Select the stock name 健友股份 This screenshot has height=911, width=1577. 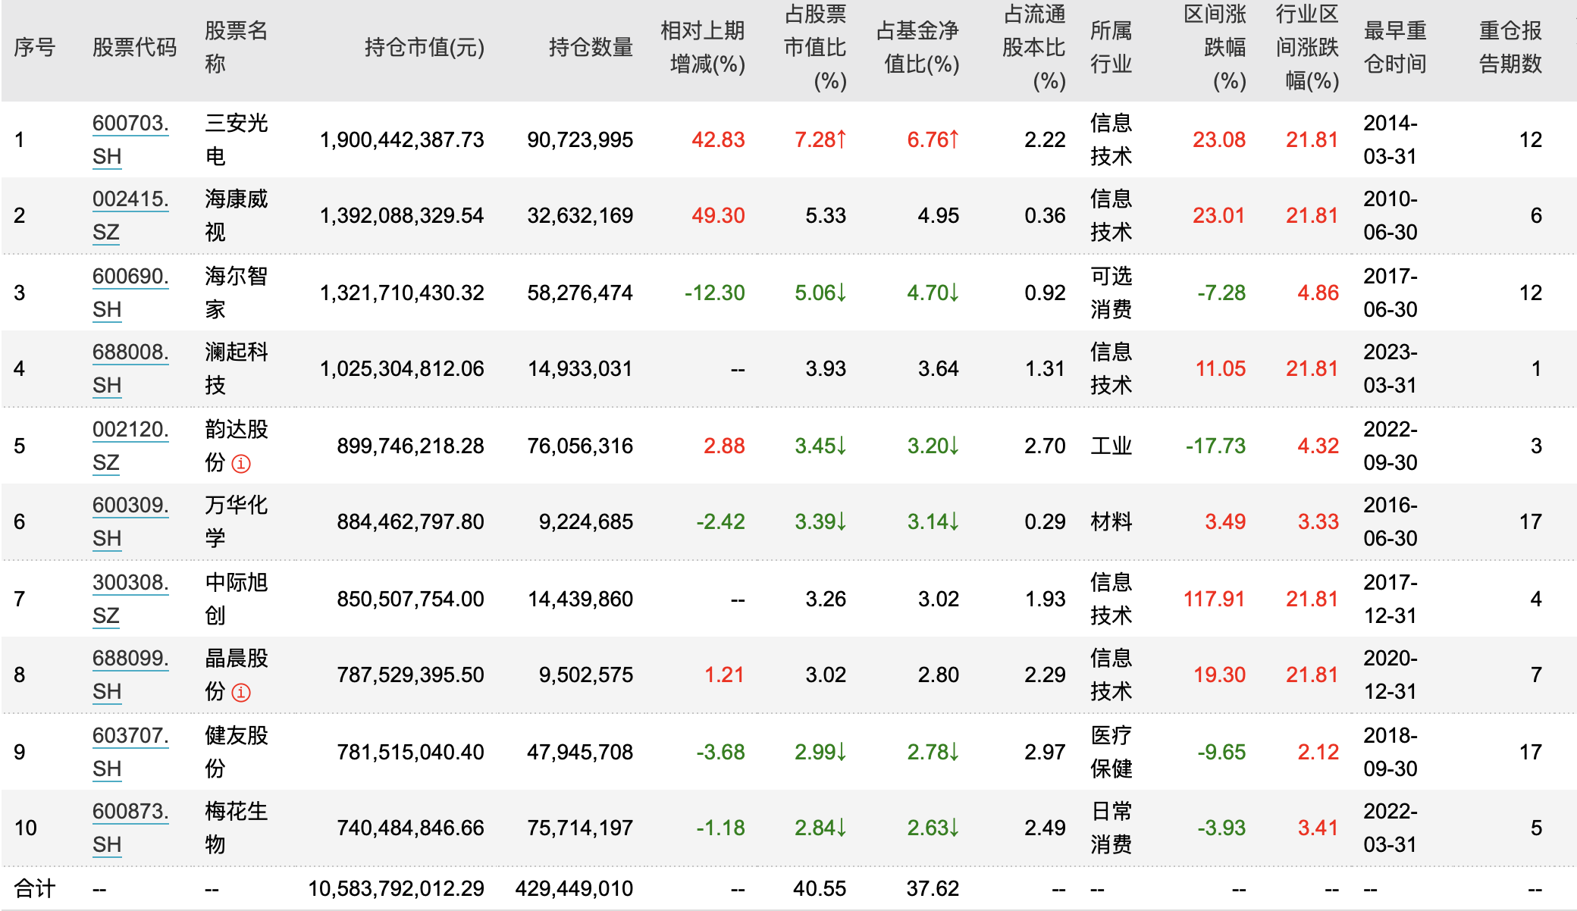tap(237, 752)
